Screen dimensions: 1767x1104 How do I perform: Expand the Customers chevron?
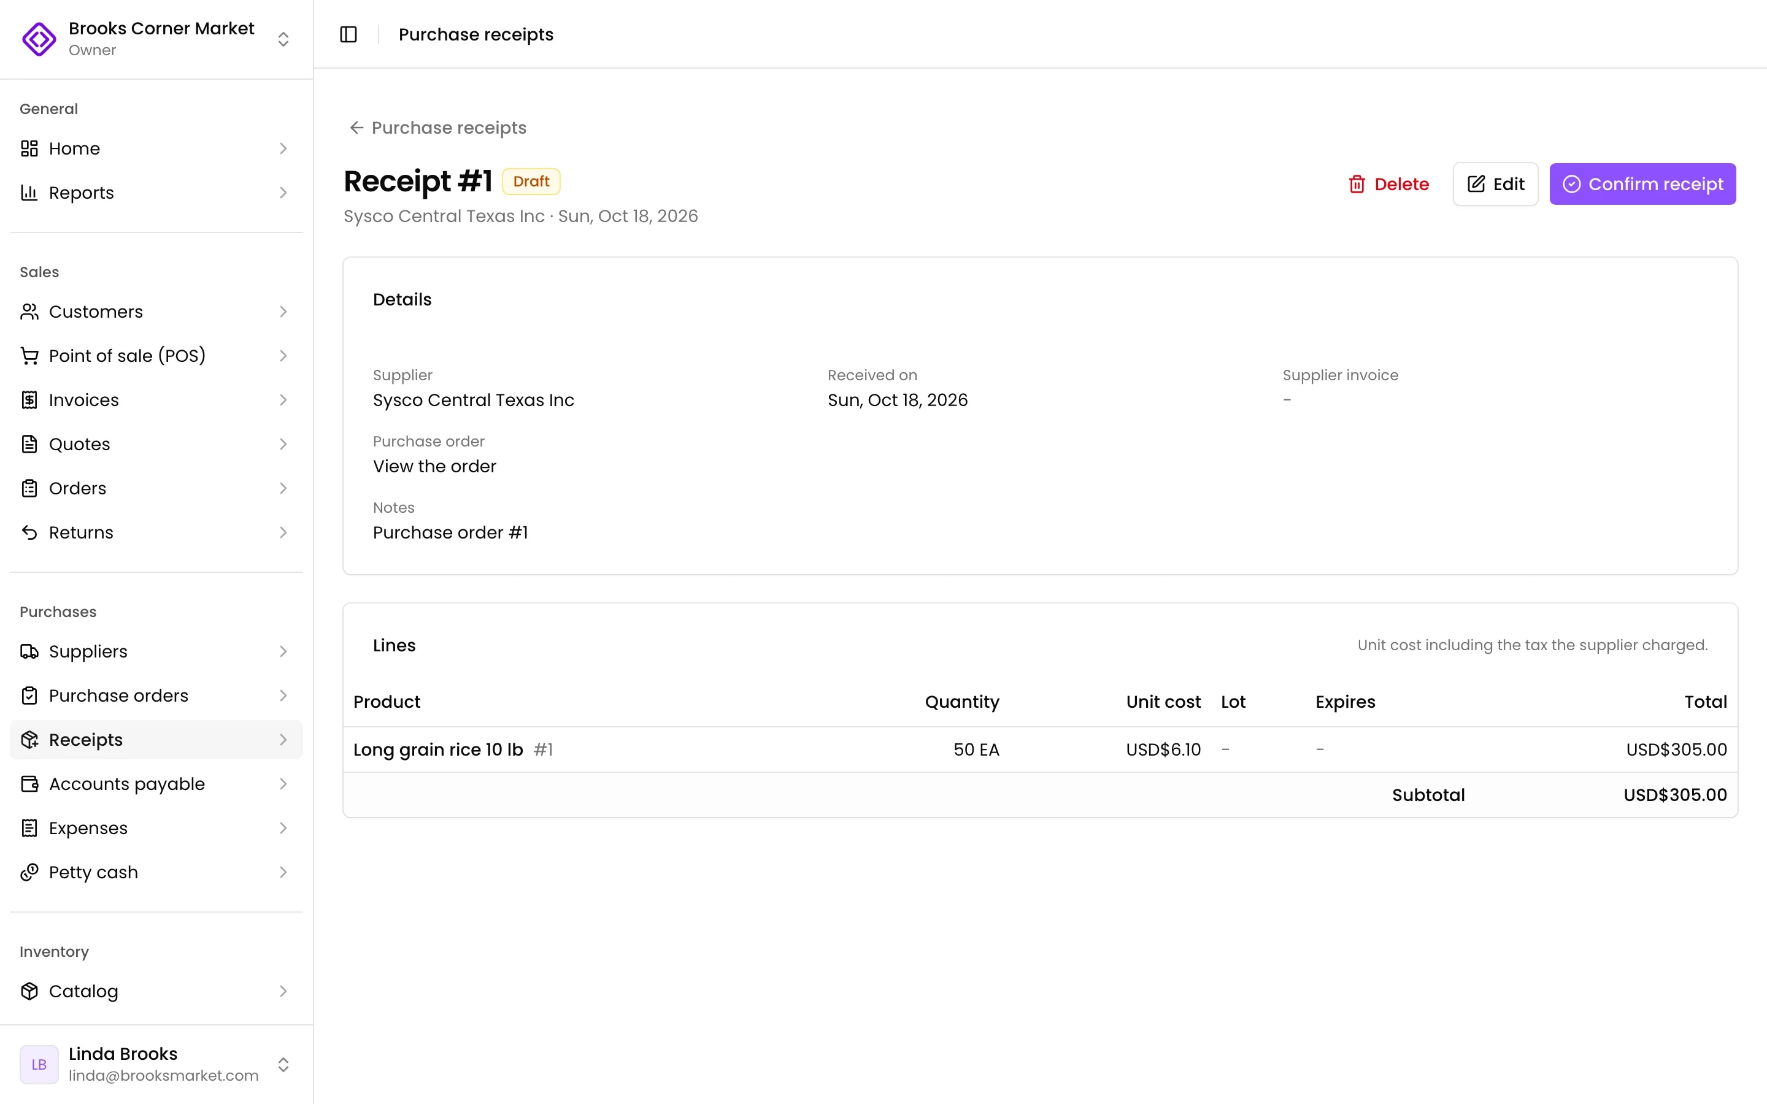point(283,312)
